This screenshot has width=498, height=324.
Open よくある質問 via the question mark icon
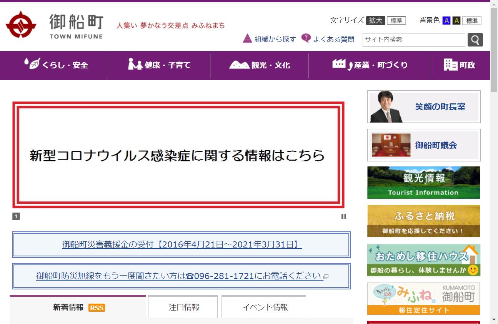click(x=305, y=38)
